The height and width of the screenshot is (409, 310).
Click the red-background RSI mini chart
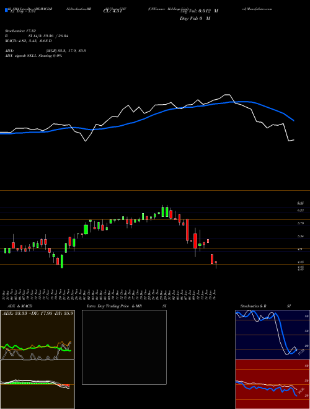point(272,384)
